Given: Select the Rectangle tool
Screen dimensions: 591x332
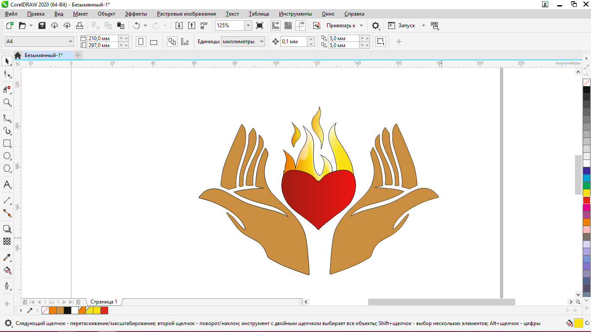Looking at the screenshot, I should click(7, 143).
